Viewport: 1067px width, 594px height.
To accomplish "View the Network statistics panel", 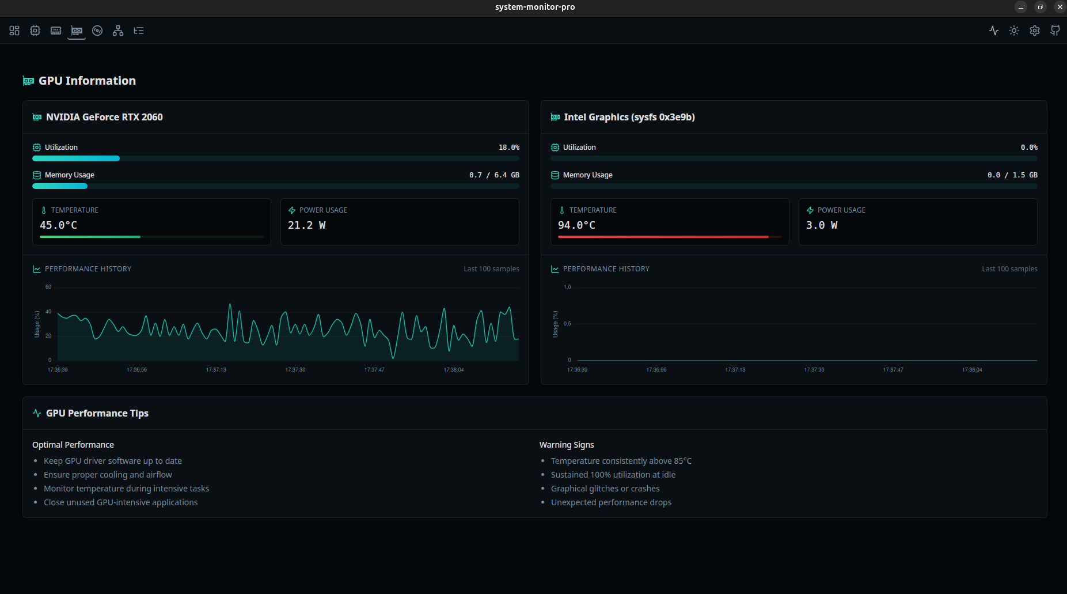I will click(117, 31).
